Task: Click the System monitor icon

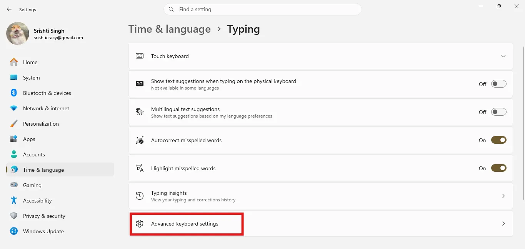Action: (x=14, y=78)
